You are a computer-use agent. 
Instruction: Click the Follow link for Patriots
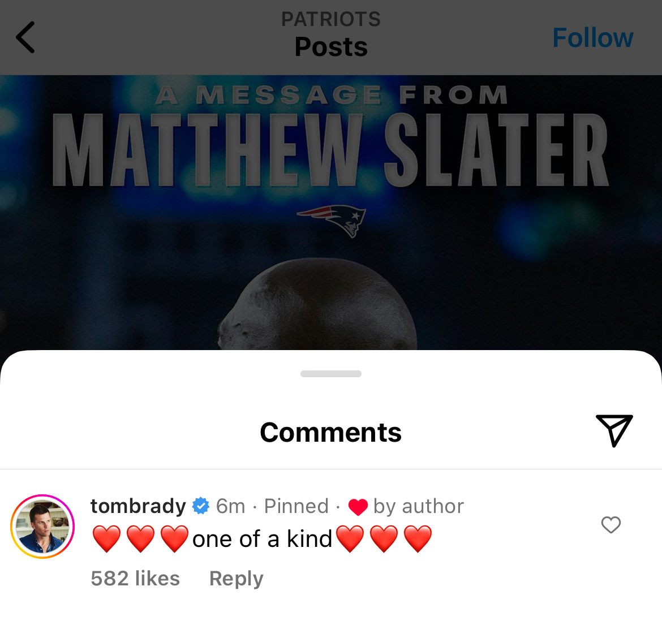593,37
